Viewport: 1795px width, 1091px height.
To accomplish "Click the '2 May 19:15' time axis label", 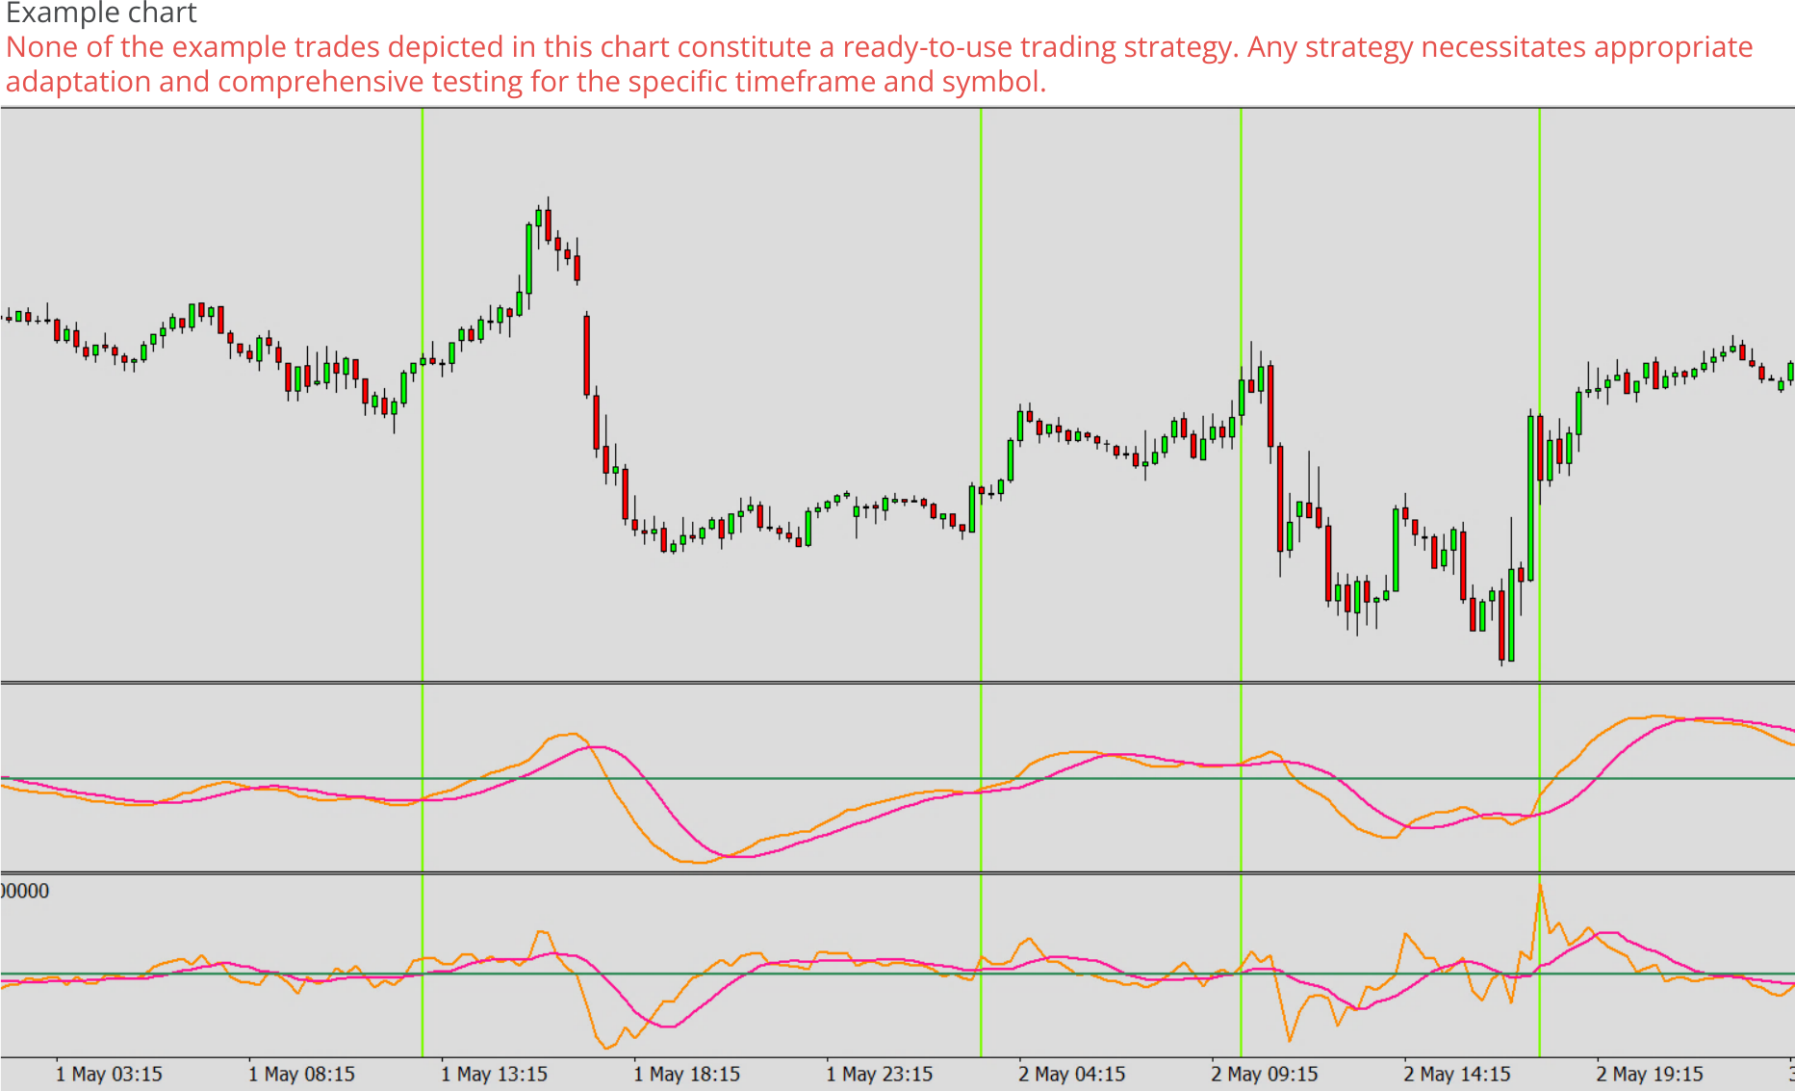I will [x=1649, y=1074].
